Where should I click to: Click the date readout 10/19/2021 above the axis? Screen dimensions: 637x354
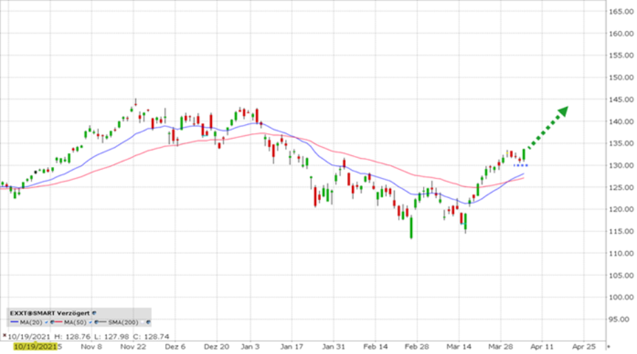[x=29, y=337]
